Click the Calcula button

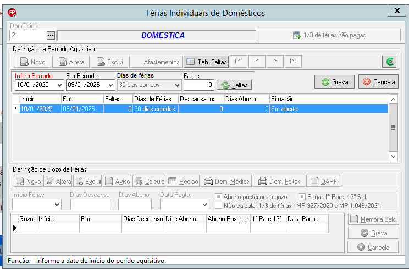coord(149,182)
